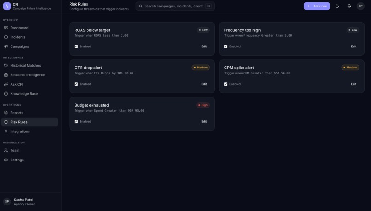Focus the search campaigns input field
This screenshot has height=211, width=371.
tap(175, 6)
